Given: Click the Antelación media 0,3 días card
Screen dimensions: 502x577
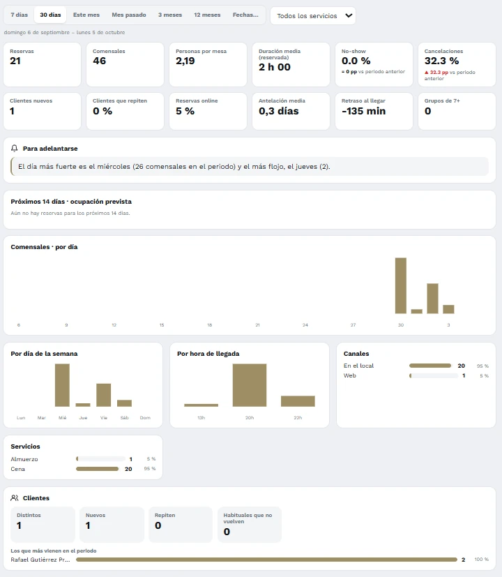Looking at the screenshot, I should click(291, 111).
